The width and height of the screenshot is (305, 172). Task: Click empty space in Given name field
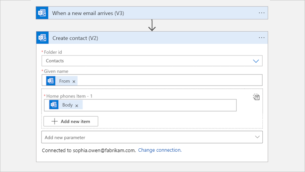(x=168, y=81)
